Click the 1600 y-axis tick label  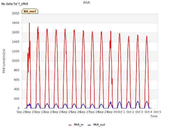point(16,32)
